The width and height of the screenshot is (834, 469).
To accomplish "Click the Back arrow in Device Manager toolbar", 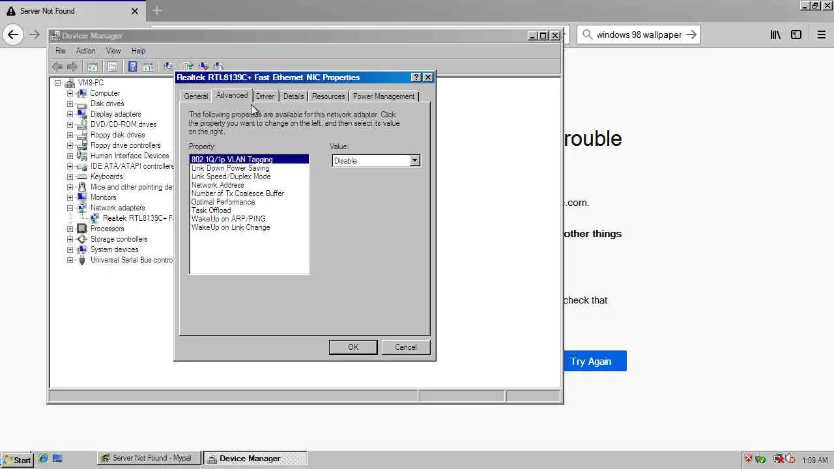I will click(x=57, y=66).
